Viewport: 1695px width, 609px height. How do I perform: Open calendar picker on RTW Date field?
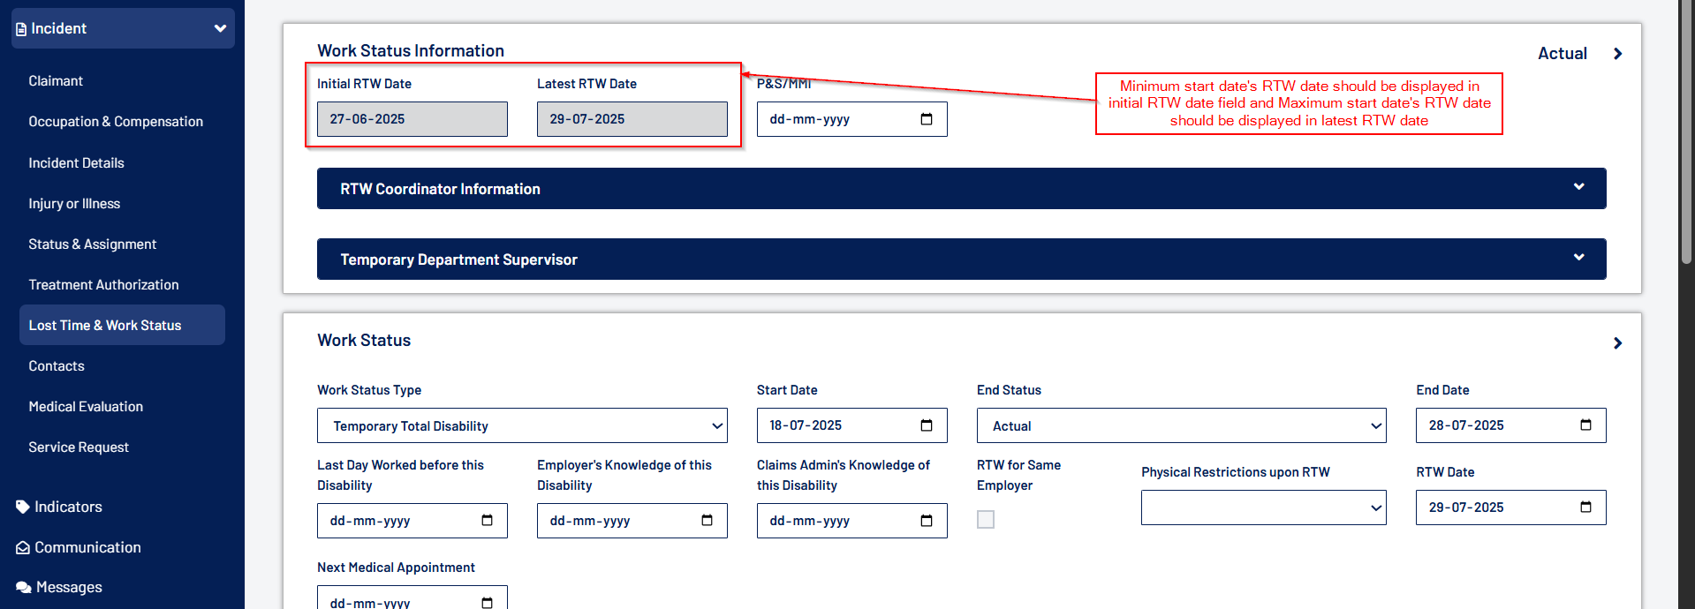(1585, 507)
